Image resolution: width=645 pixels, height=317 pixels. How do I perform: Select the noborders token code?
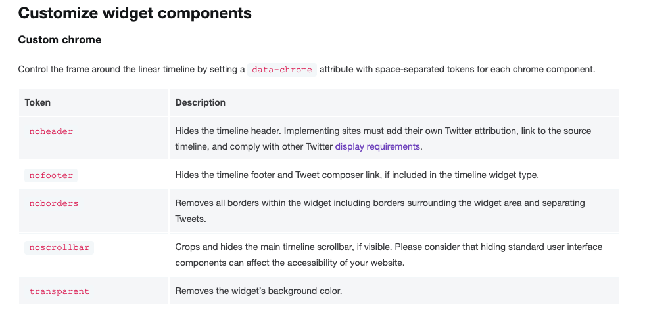54,203
